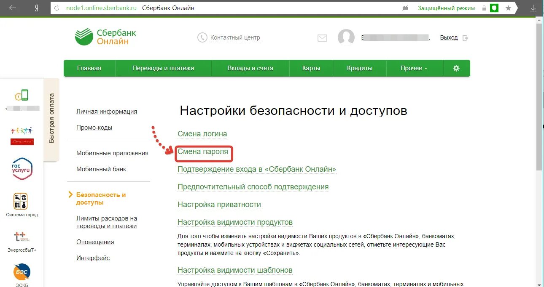This screenshot has width=544, height=287.
Task: Open the Смена пароля link
Action: (203, 151)
